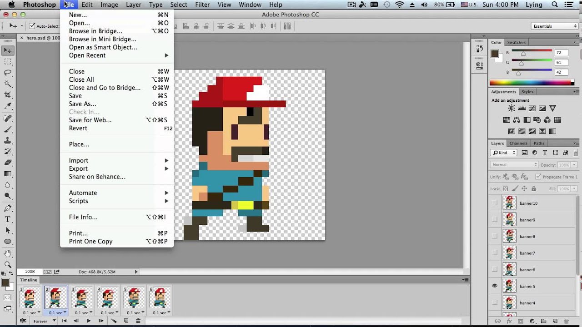Select the Pen tool
This screenshot has width=582, height=327.
click(8, 208)
